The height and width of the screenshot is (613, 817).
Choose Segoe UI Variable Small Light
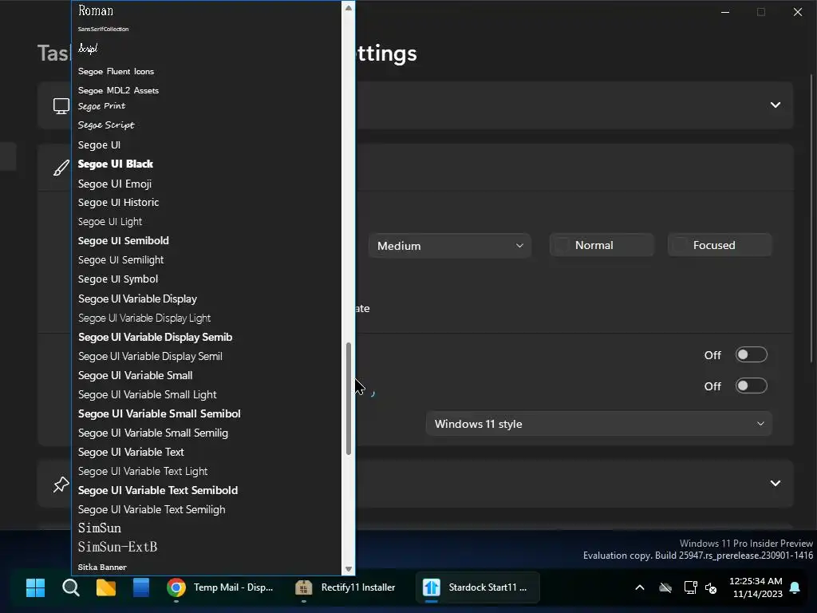[207, 394]
